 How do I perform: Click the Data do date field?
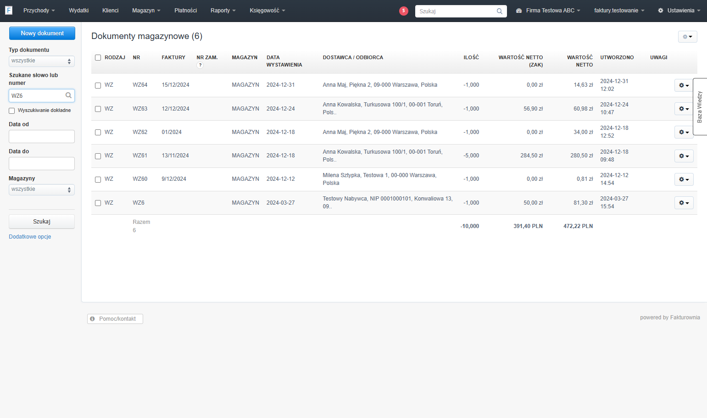tap(42, 164)
